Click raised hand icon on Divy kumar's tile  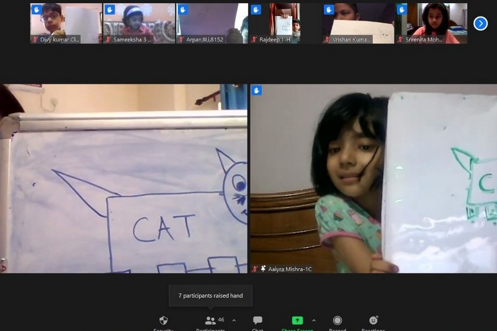point(36,9)
